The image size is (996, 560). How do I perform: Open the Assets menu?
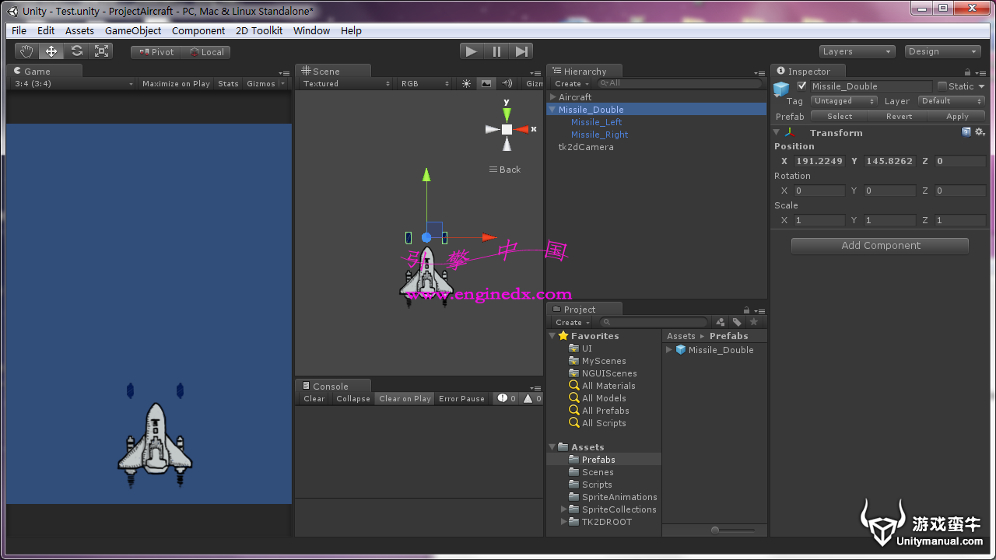[x=79, y=30]
